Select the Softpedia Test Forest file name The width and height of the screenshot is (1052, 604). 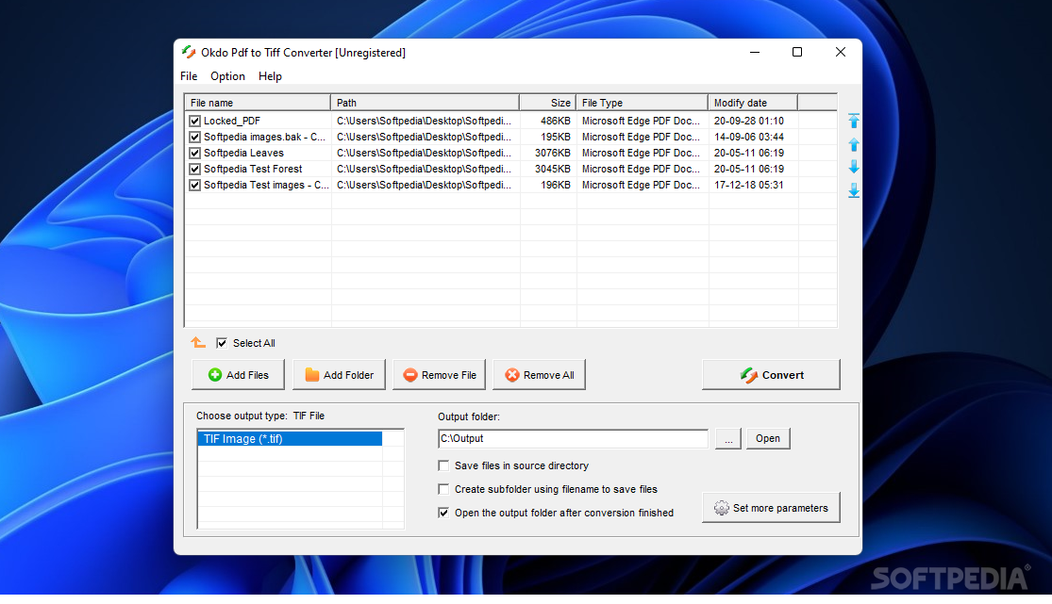[253, 169]
